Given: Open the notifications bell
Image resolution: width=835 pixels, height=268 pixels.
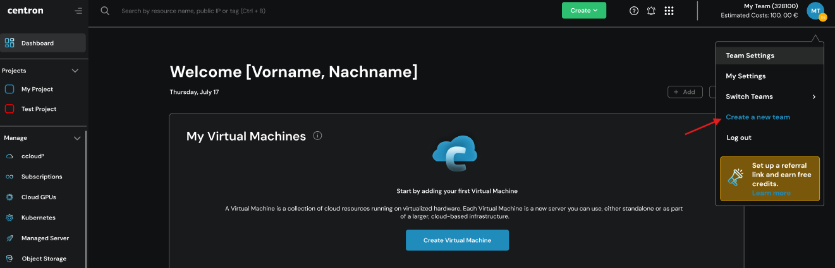Looking at the screenshot, I should (651, 11).
